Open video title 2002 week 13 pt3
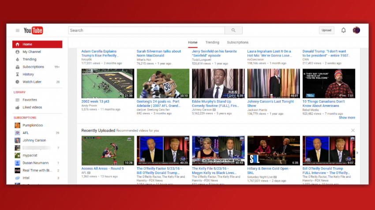 pos(95,101)
